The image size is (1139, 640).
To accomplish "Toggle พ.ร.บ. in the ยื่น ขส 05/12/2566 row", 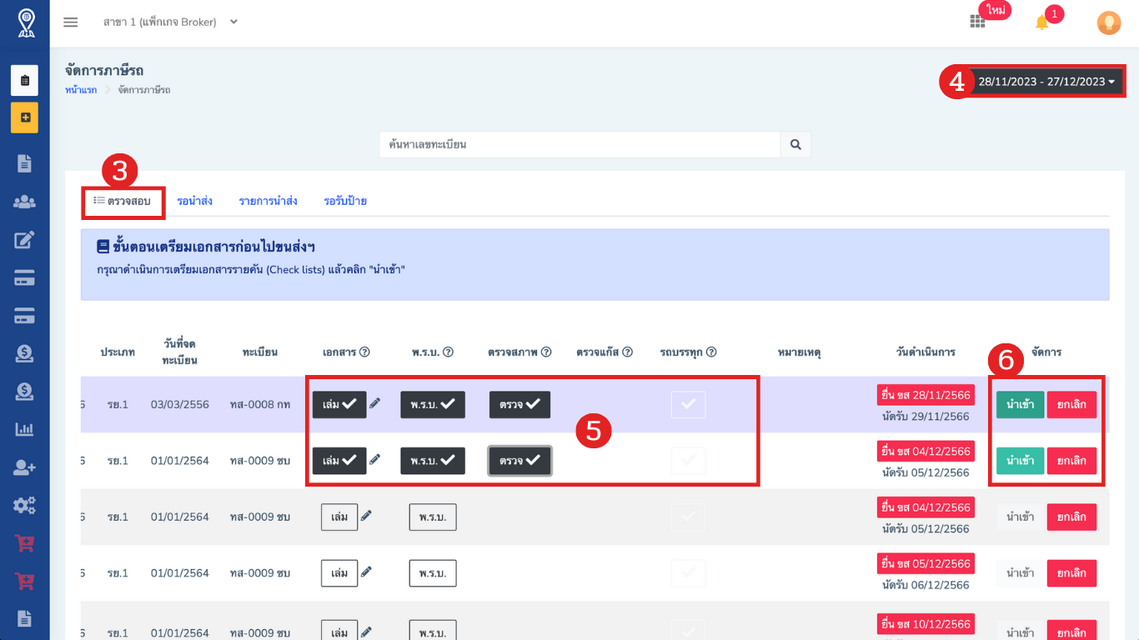I will point(433,573).
